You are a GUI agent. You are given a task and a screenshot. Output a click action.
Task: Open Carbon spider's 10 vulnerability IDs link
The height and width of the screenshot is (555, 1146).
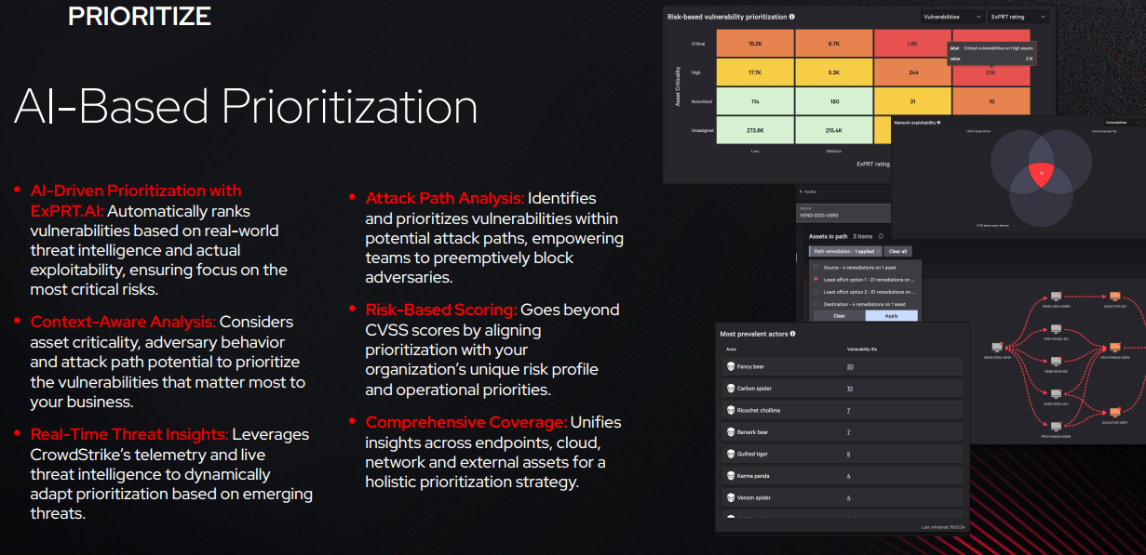(x=850, y=389)
